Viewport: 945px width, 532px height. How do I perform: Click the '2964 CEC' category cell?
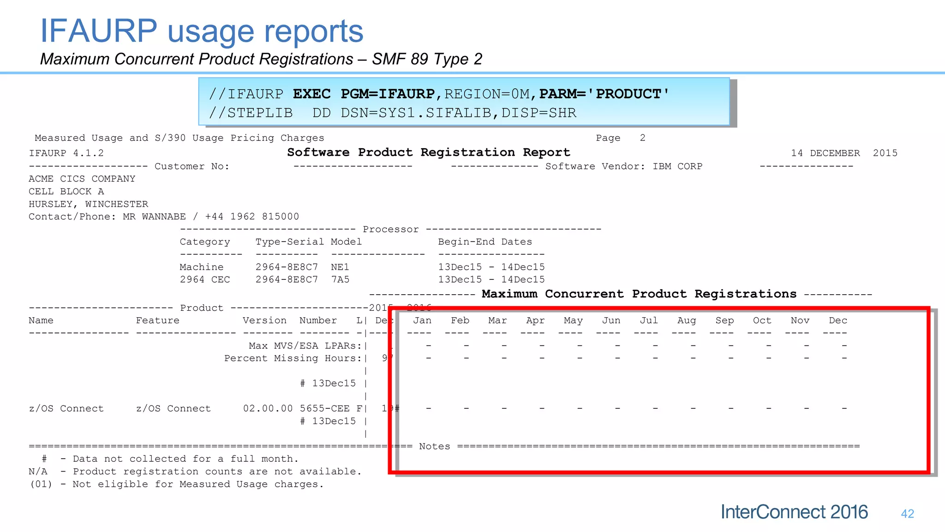pos(205,279)
